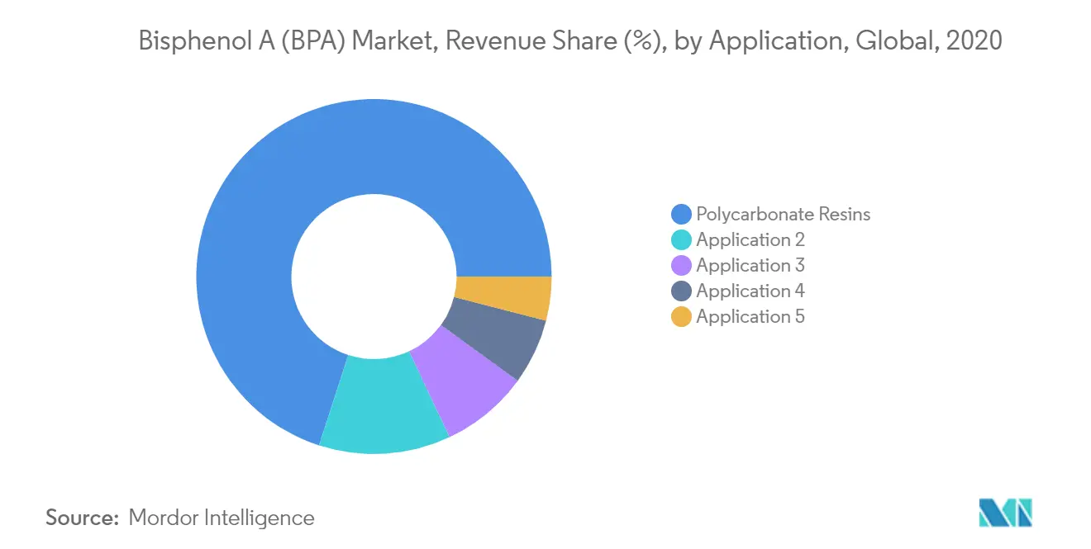Click the Application 3 purple legend dot
This screenshot has width=1091, height=549.
pos(682,266)
